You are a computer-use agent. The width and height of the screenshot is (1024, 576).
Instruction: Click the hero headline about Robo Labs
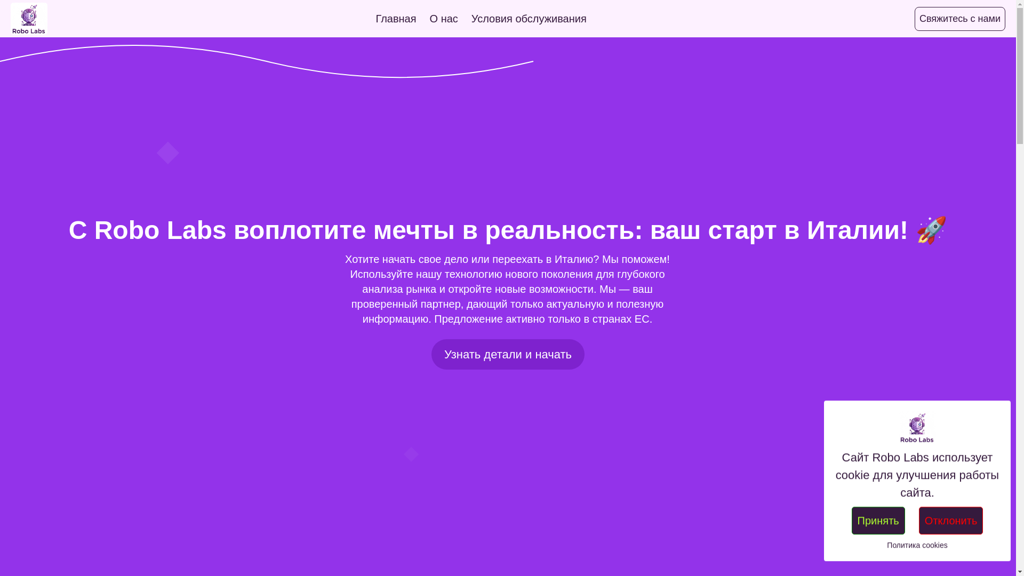(507, 230)
